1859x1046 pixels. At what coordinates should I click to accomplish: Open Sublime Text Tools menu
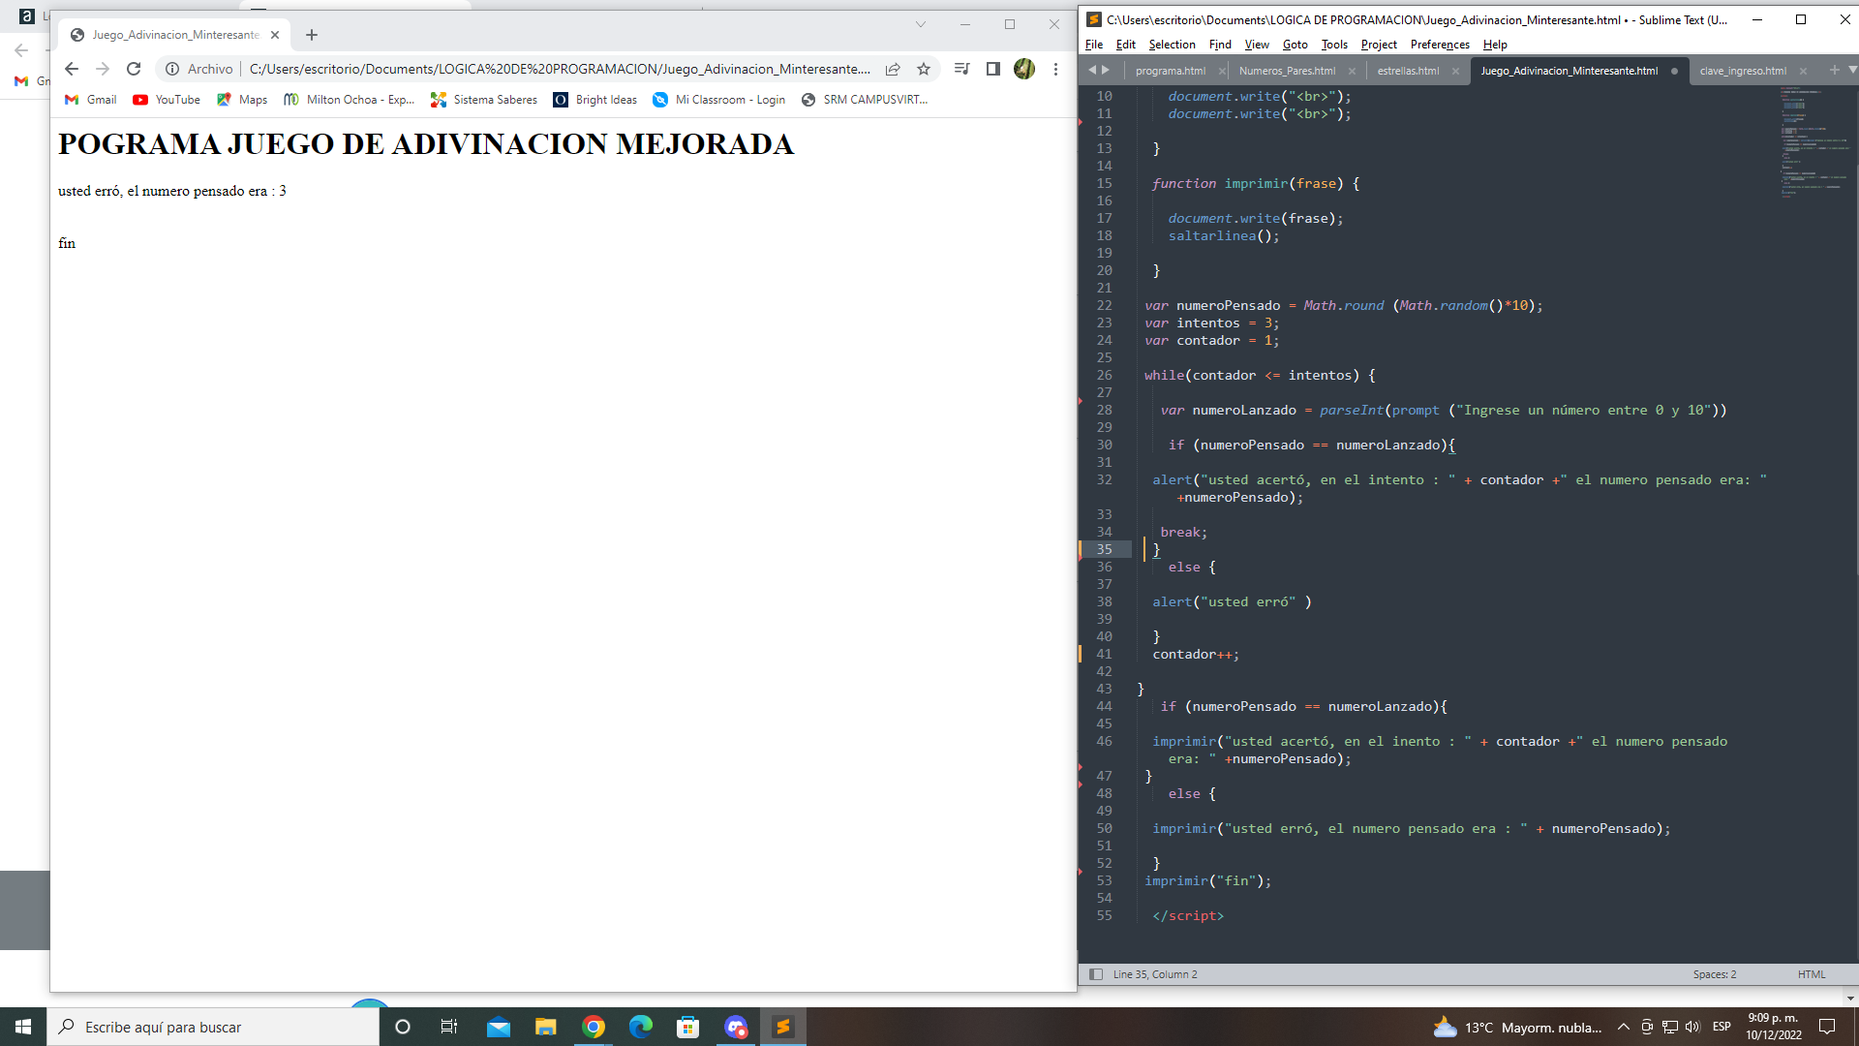(1334, 45)
